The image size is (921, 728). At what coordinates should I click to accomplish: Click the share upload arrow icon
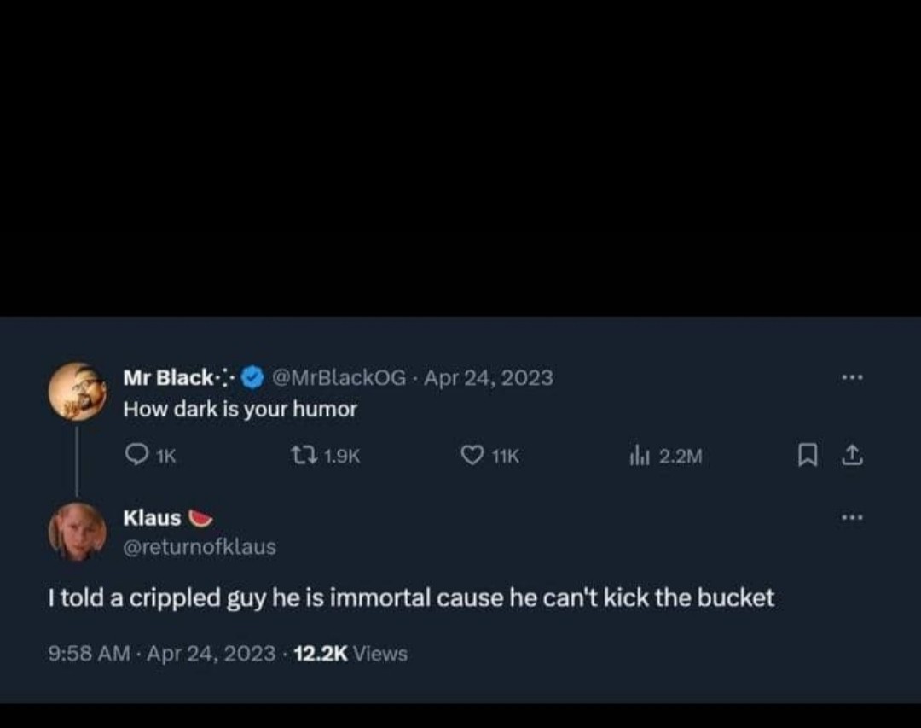point(852,455)
